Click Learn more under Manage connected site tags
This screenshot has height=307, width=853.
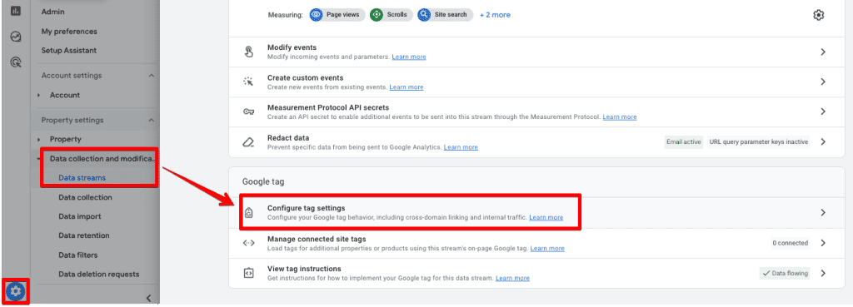[x=547, y=248]
